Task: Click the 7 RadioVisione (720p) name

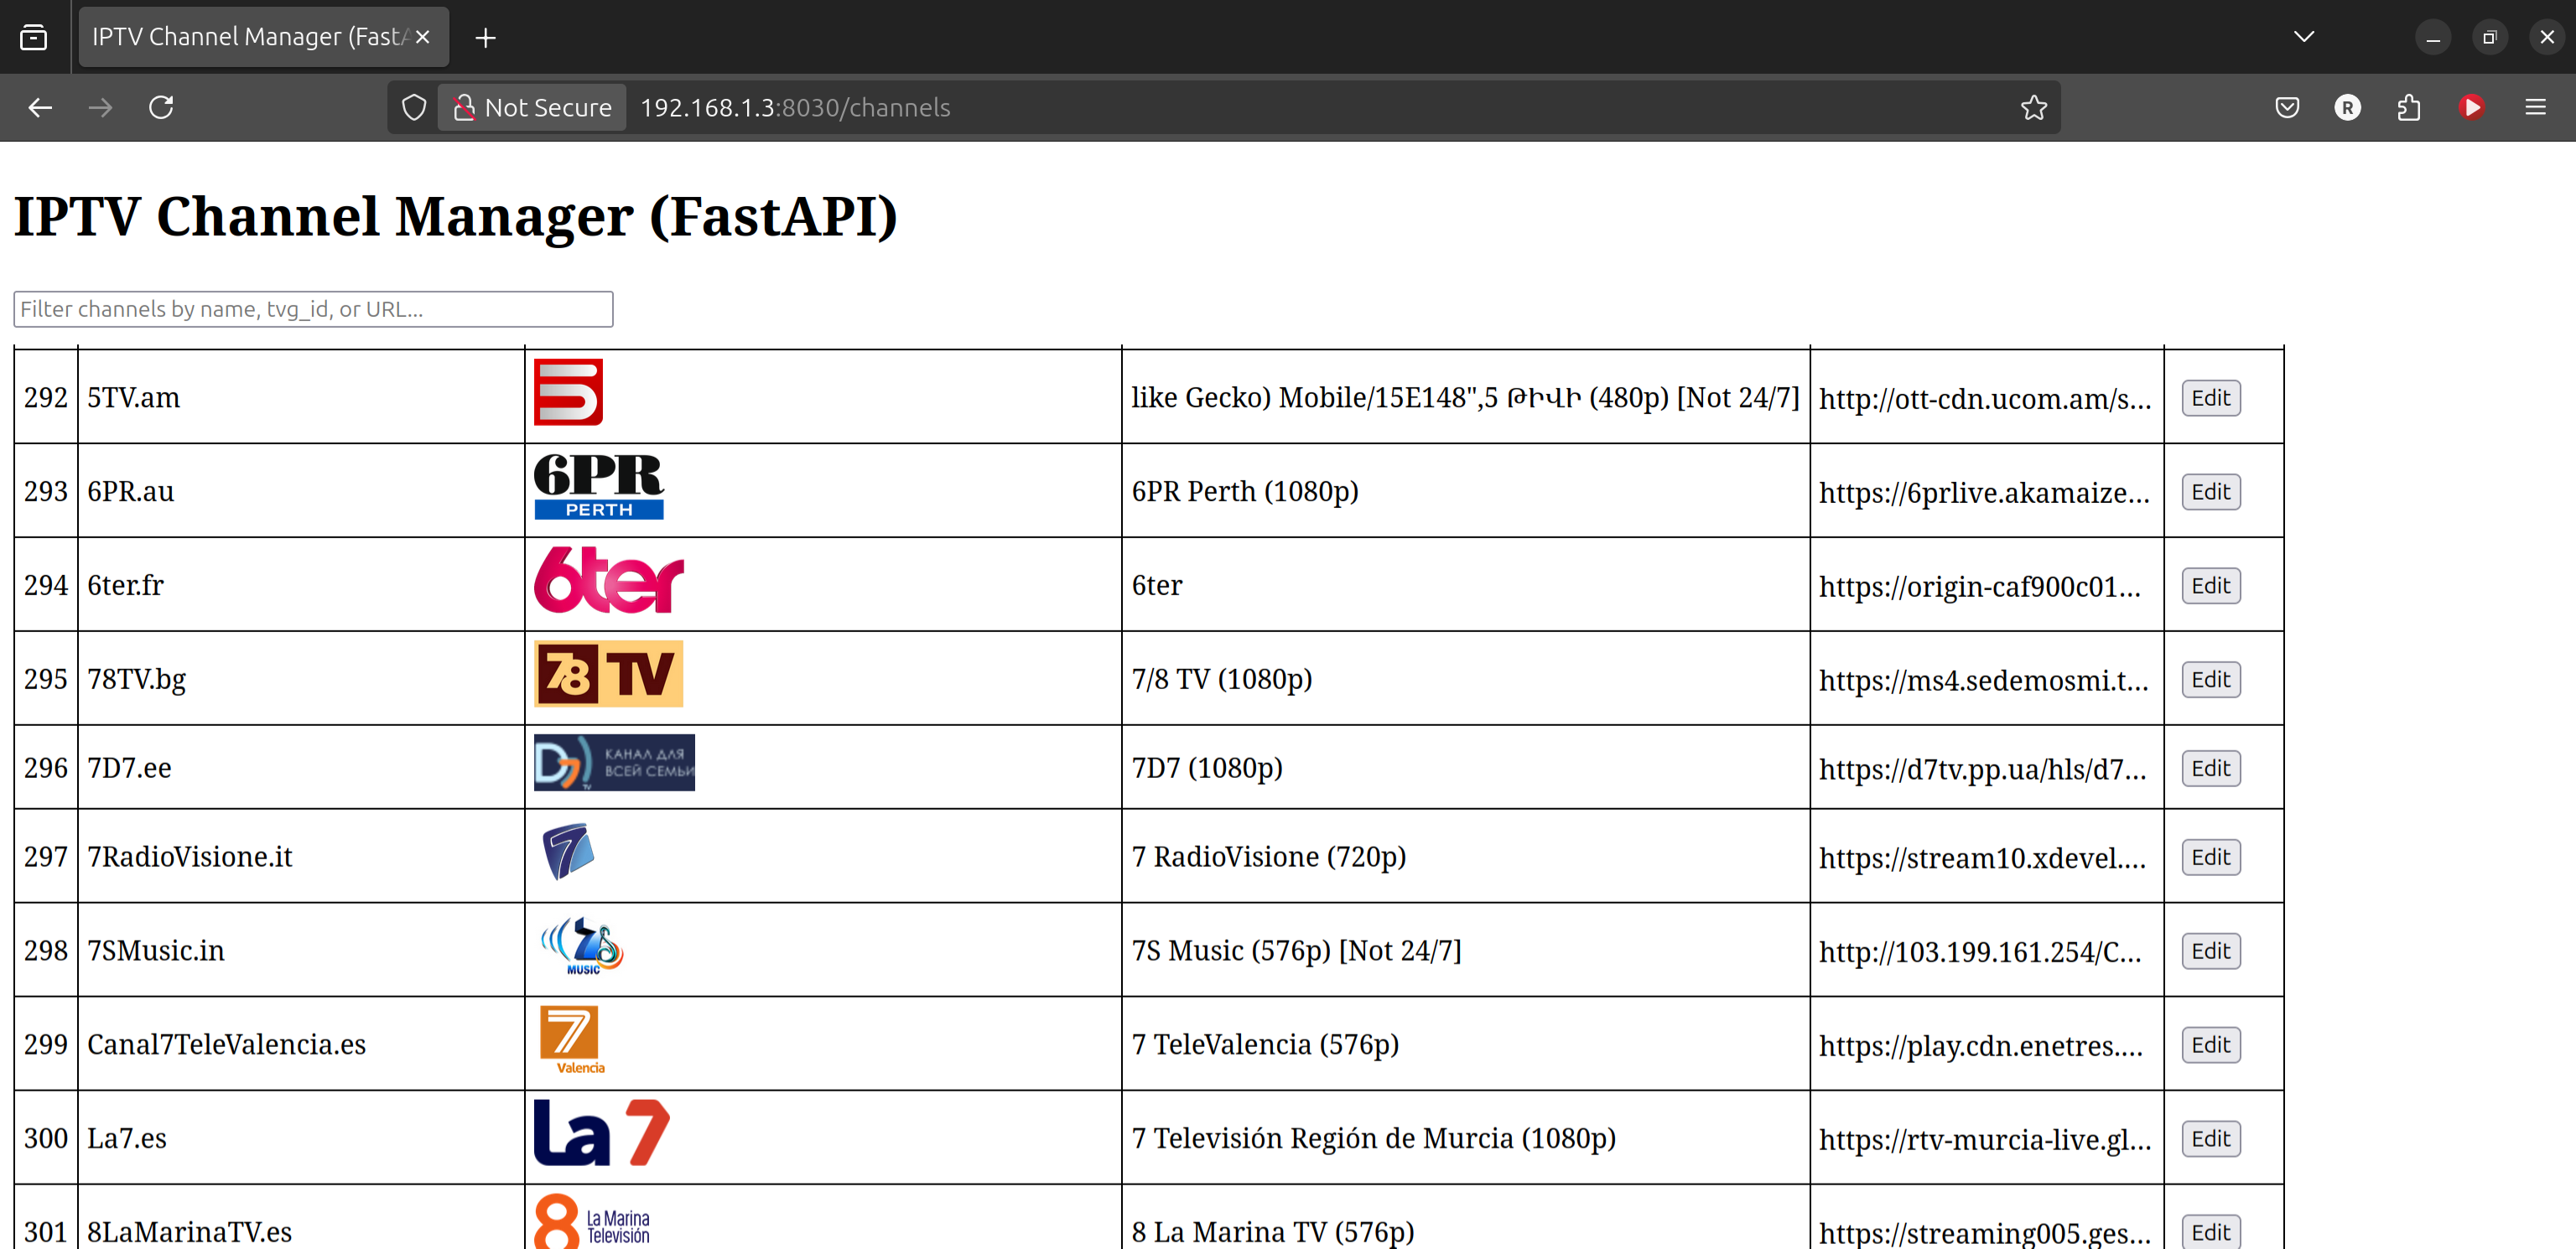Action: click(1269, 857)
